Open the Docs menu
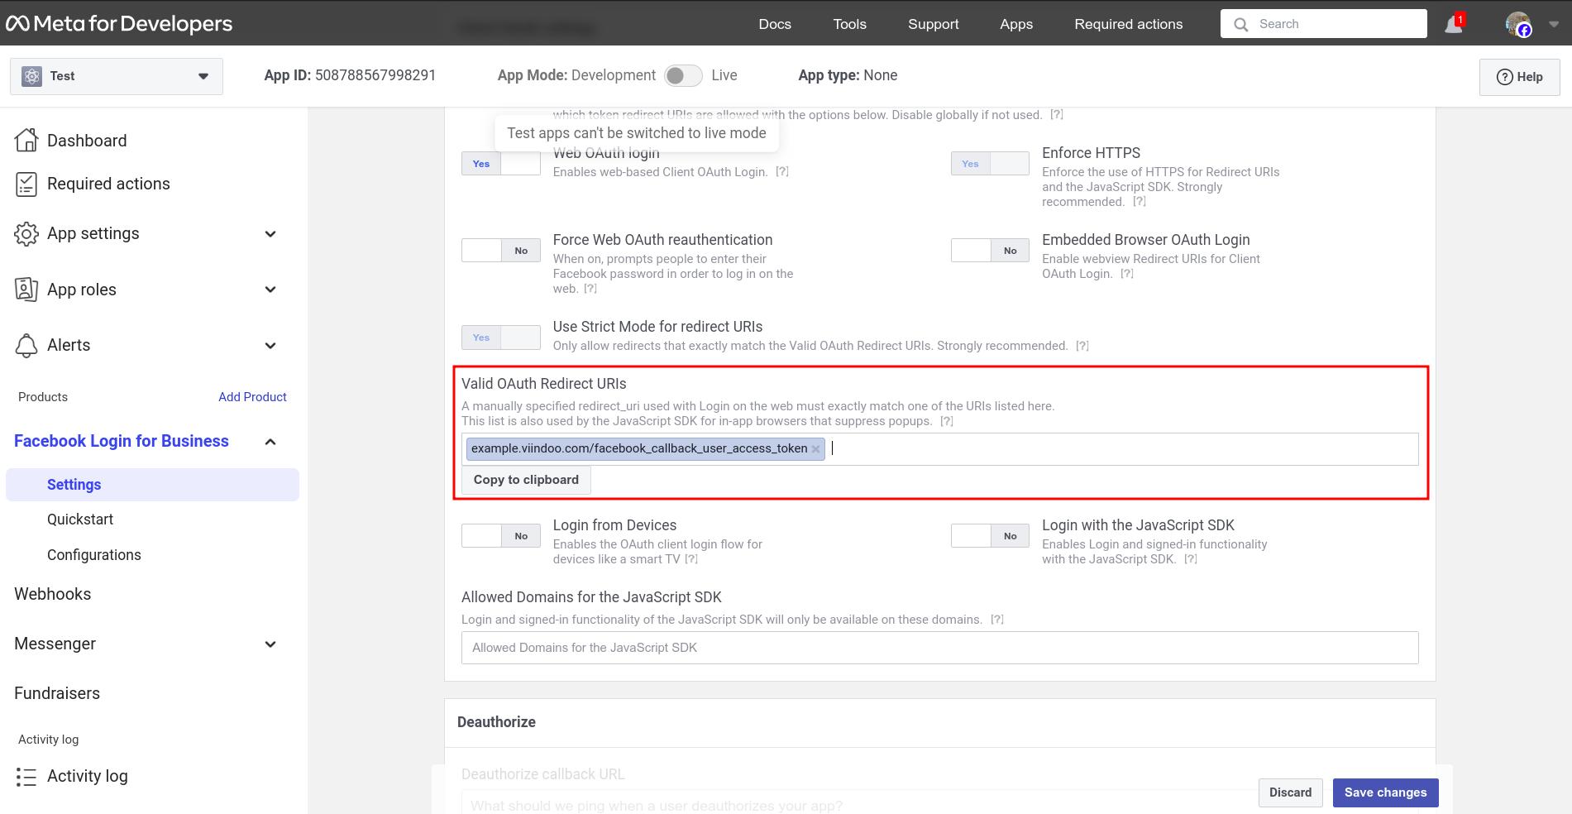1572x814 pixels. (775, 24)
